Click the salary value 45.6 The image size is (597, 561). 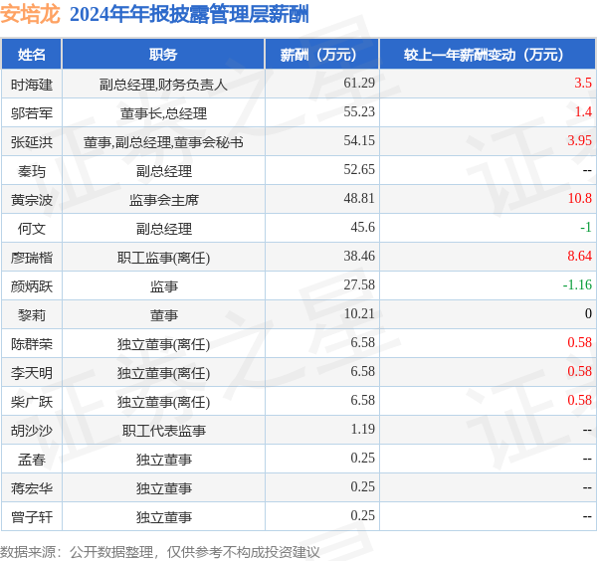(362, 227)
